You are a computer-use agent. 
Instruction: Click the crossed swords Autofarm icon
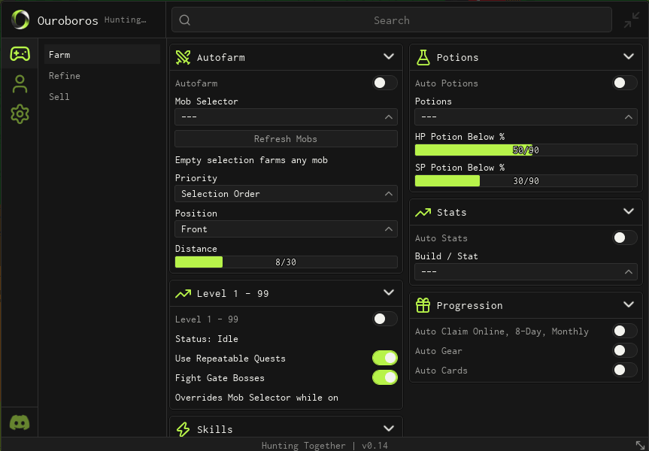[183, 58]
